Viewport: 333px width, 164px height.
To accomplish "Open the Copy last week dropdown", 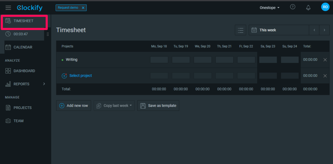I will pyautogui.click(x=114, y=106).
